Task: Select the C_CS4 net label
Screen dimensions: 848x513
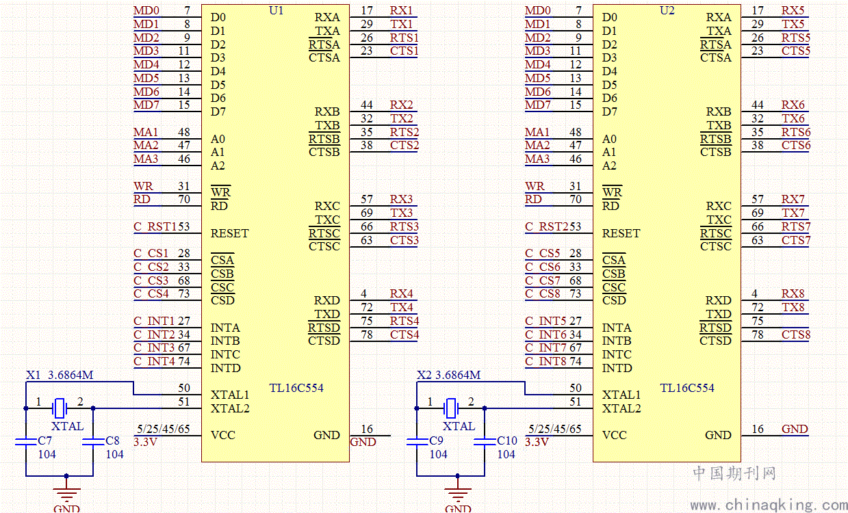Action: (151, 293)
